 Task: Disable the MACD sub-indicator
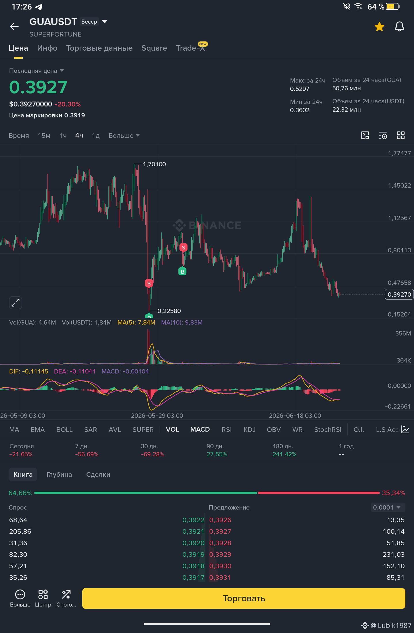[x=200, y=430]
